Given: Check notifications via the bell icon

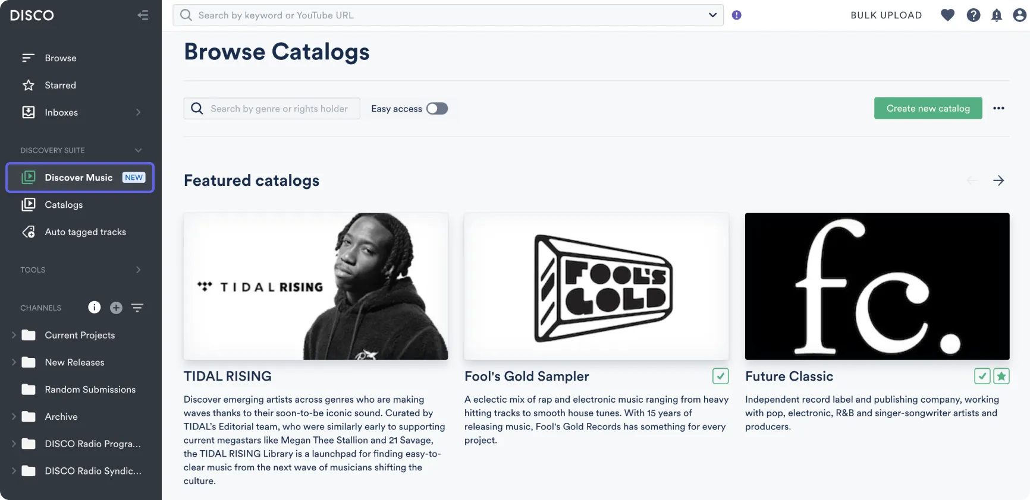Looking at the screenshot, I should tap(997, 15).
